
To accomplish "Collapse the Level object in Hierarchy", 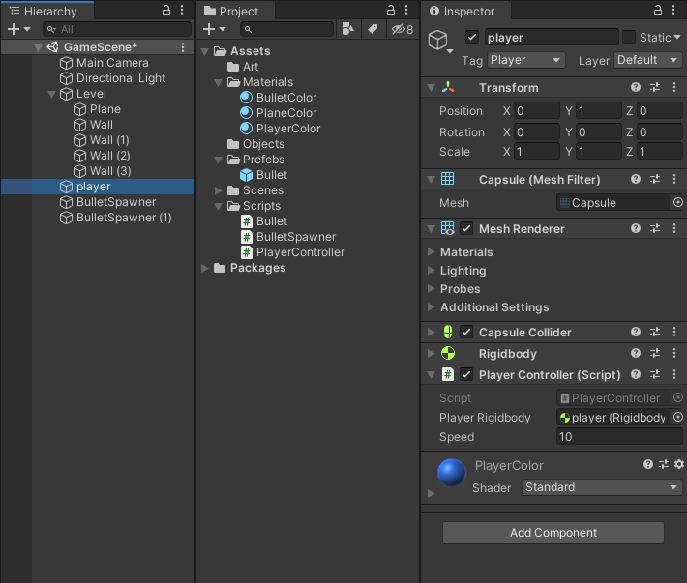I will pos(51,94).
